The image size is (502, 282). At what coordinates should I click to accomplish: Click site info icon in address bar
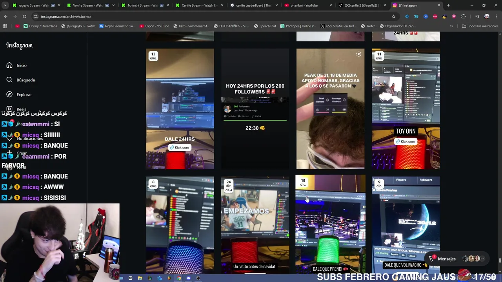pyautogui.click(x=36, y=16)
